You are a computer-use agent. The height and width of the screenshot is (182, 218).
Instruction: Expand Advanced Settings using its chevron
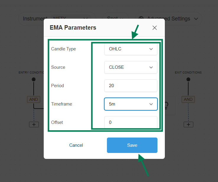point(196,19)
